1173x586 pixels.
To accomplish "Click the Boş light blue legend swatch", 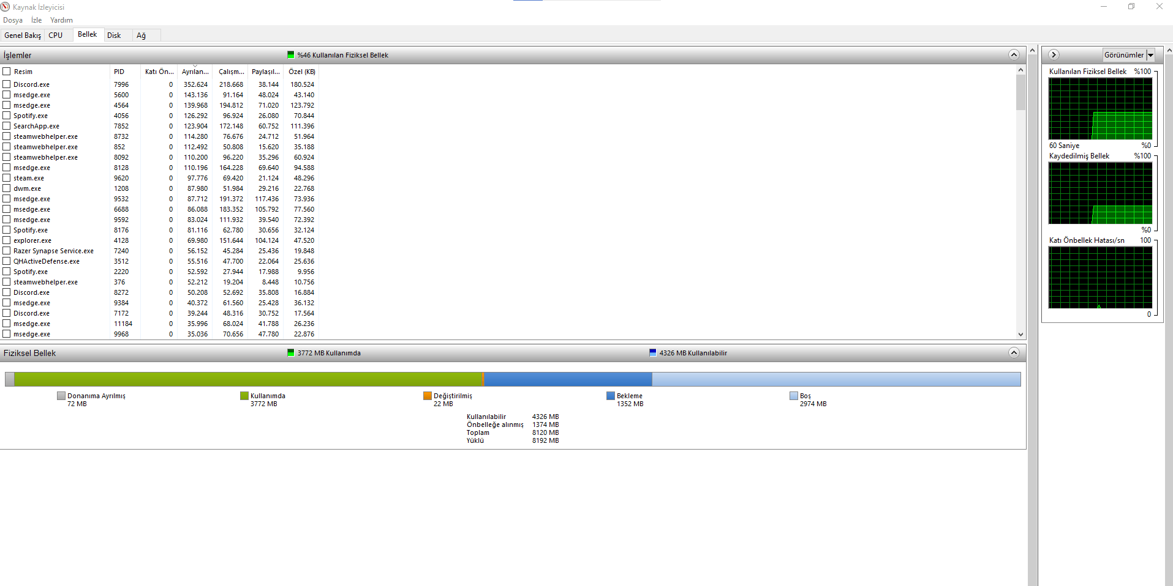I will click(793, 396).
